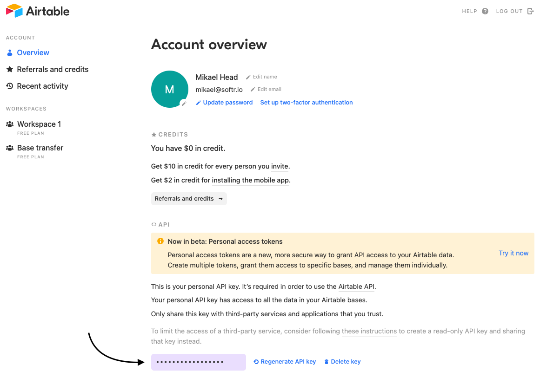Click the refresh icon beside Regenerate API key
The height and width of the screenshot is (391, 540).
(255, 361)
